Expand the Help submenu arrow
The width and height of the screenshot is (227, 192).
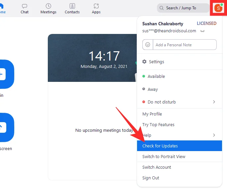click(x=214, y=135)
